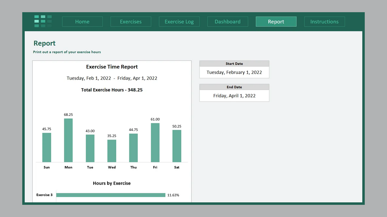Select Saturday's 50.25 bar
Image resolution: width=387 pixels, height=217 pixels.
(x=177, y=145)
